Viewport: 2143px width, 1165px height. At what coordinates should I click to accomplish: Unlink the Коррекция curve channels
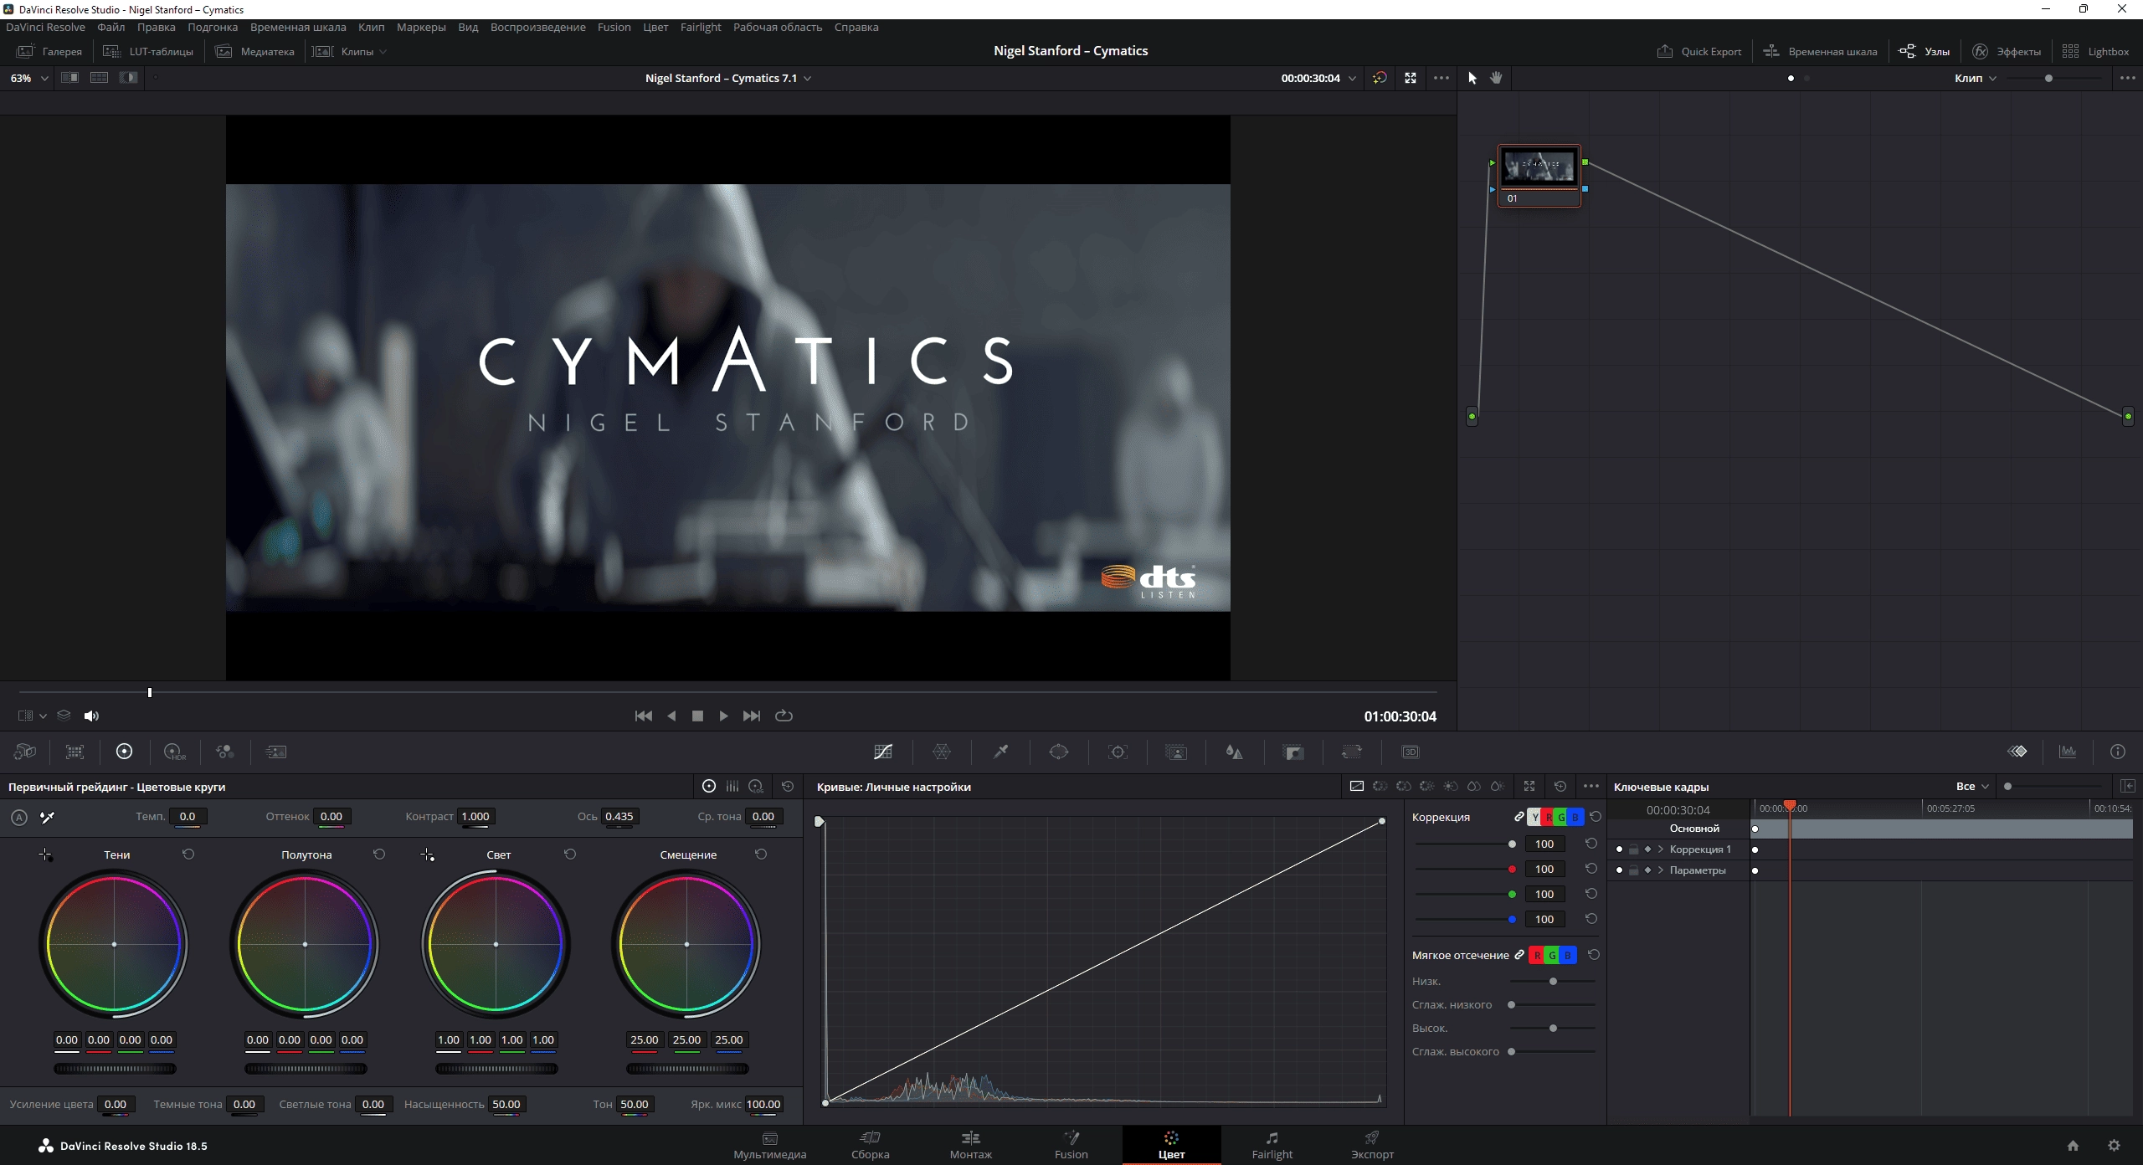pos(1519,816)
